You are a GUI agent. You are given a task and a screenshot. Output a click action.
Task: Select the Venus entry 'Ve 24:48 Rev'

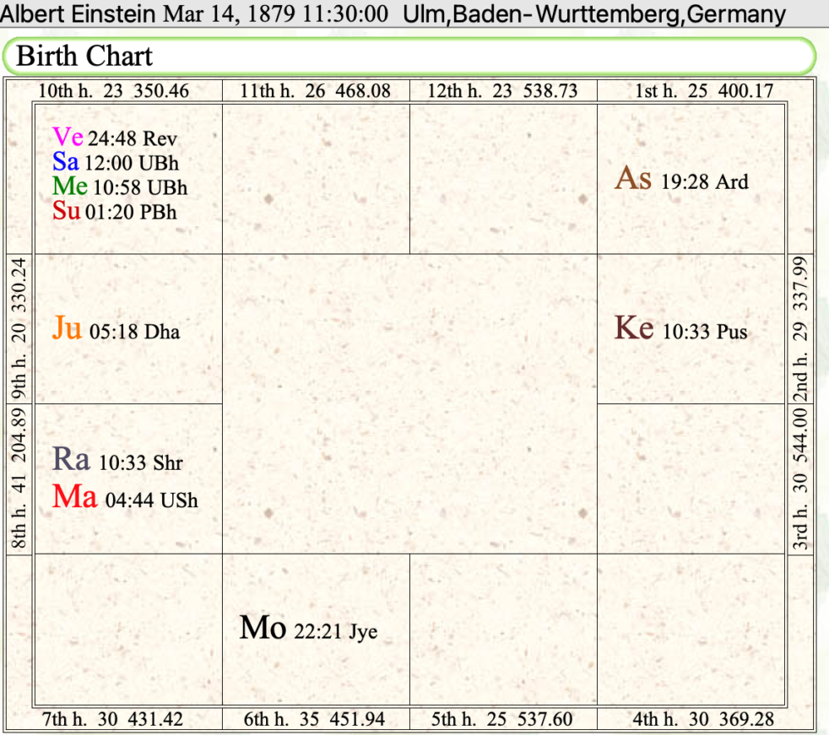(x=115, y=138)
